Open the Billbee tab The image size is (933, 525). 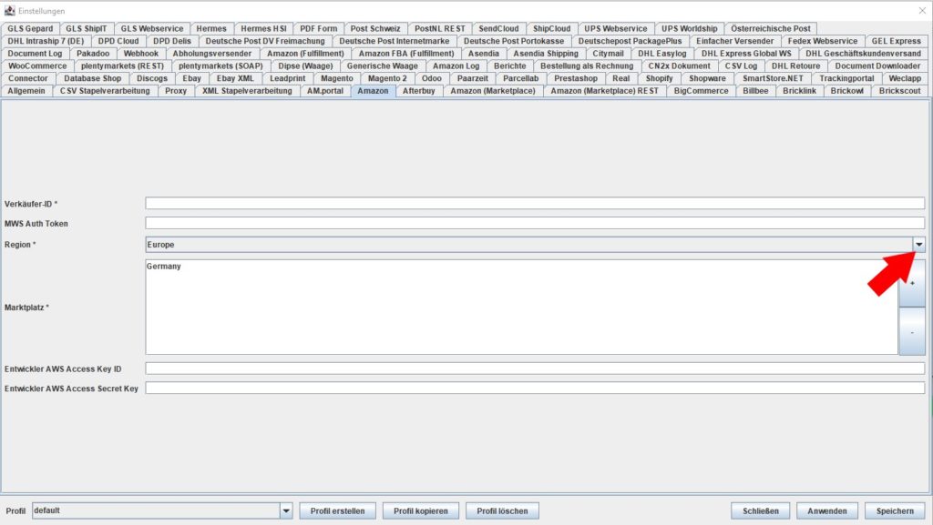click(x=755, y=91)
